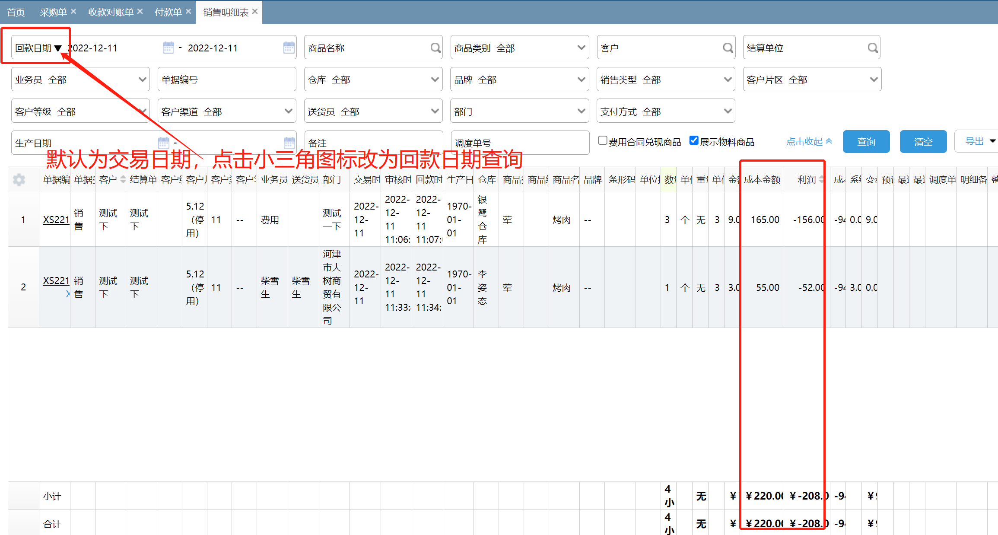Image resolution: width=998 pixels, height=535 pixels.
Task: Click the table column settings gear icon
Action: click(x=19, y=179)
